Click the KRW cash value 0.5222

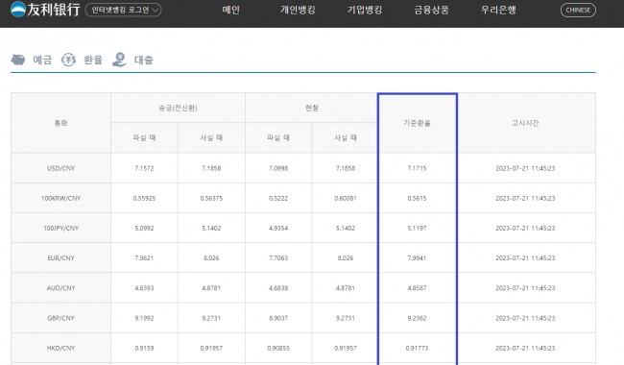coord(278,198)
